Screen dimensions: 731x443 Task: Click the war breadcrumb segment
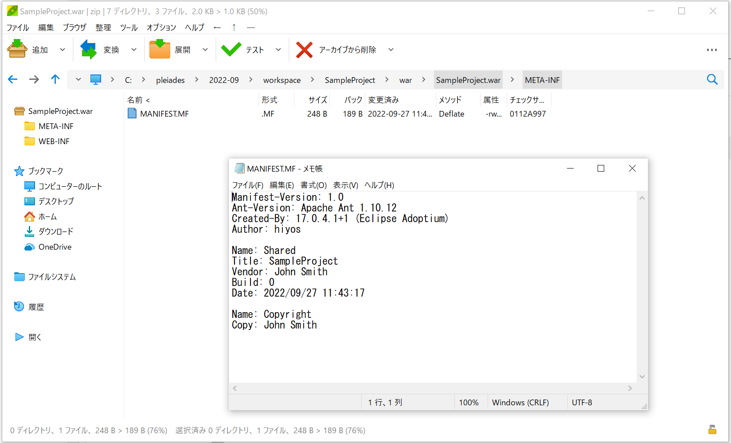pos(406,80)
